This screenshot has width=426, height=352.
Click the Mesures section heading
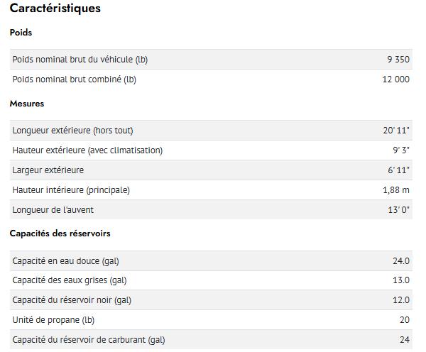click(27, 104)
